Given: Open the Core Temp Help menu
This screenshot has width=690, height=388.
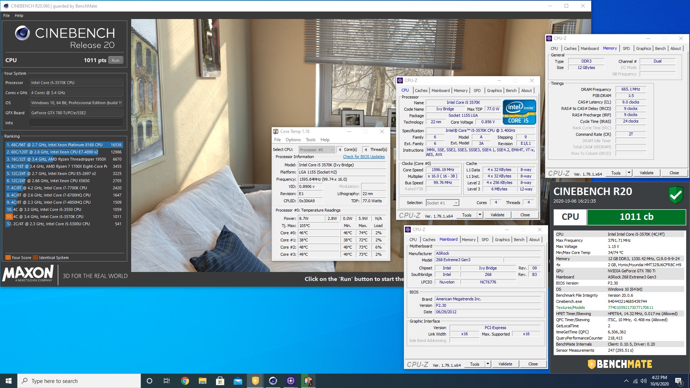Looking at the screenshot, I should click(325, 140).
